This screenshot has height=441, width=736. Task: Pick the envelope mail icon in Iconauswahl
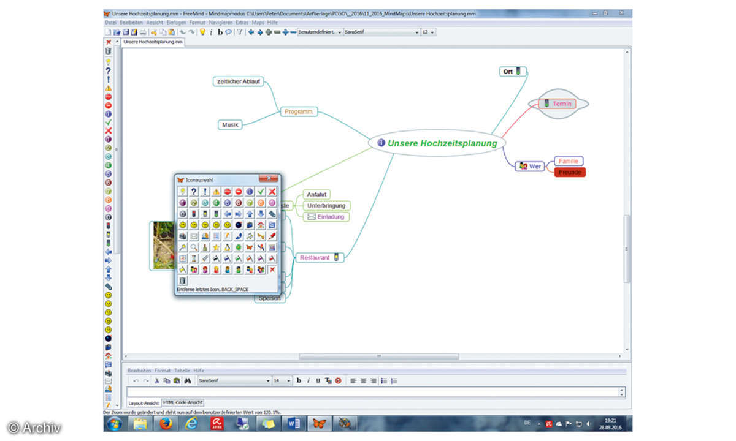194,236
